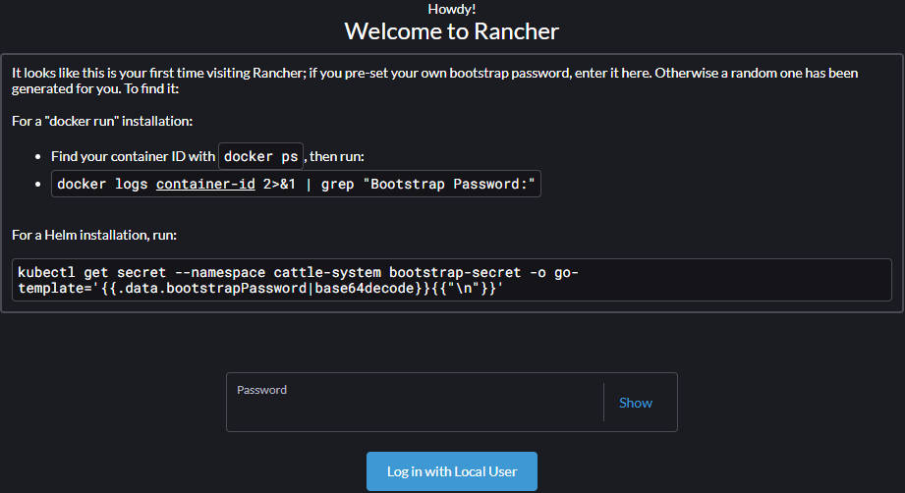905x493 pixels.
Task: Click the 'docker ps' code snippet
Action: [x=260, y=156]
